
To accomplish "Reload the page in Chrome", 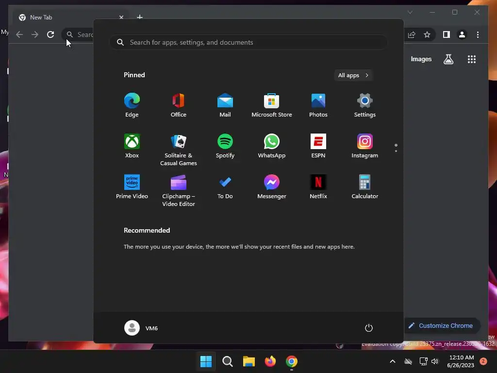I will pos(50,34).
